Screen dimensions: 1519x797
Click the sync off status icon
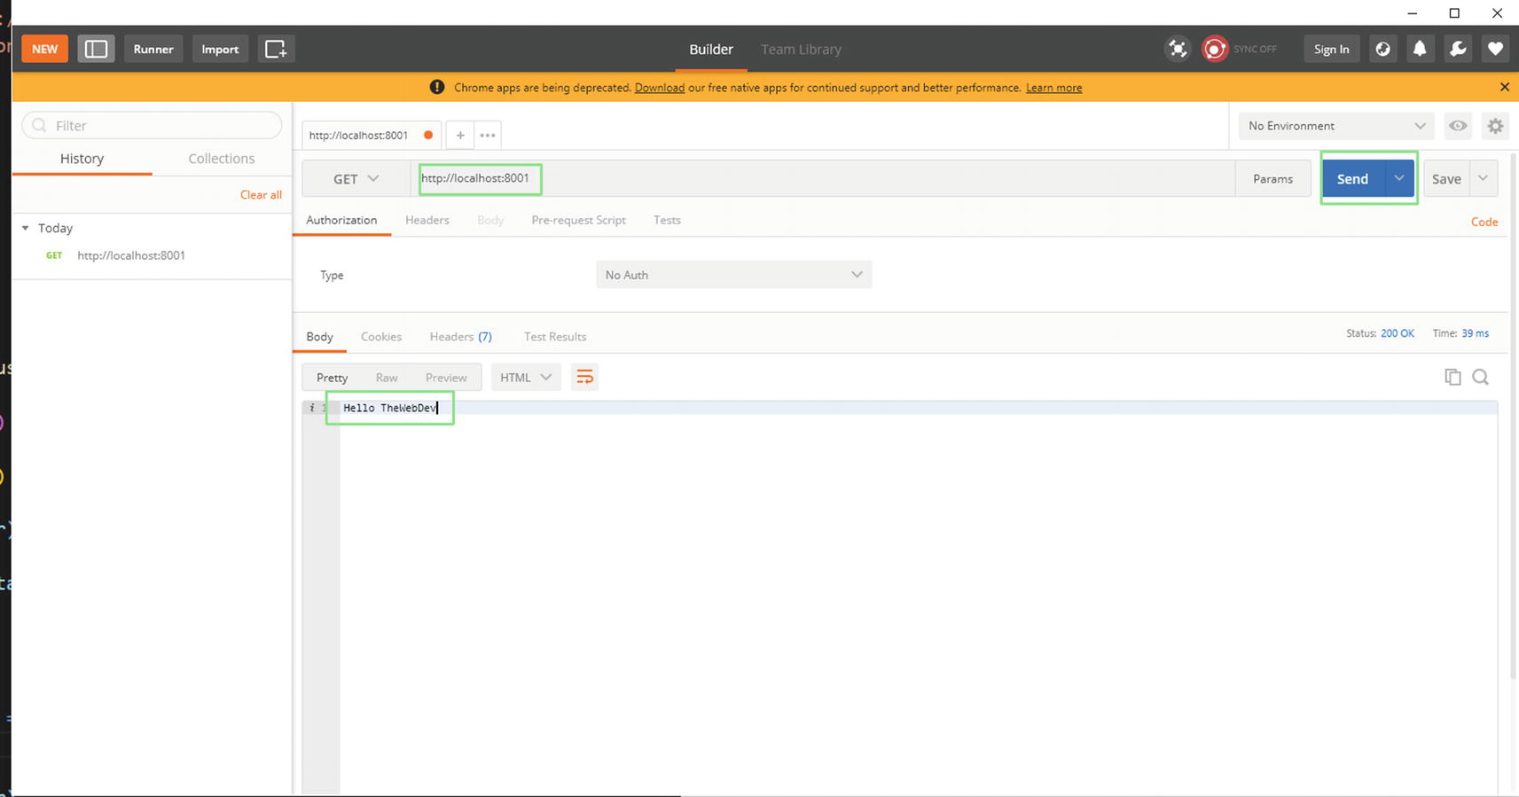1215,49
